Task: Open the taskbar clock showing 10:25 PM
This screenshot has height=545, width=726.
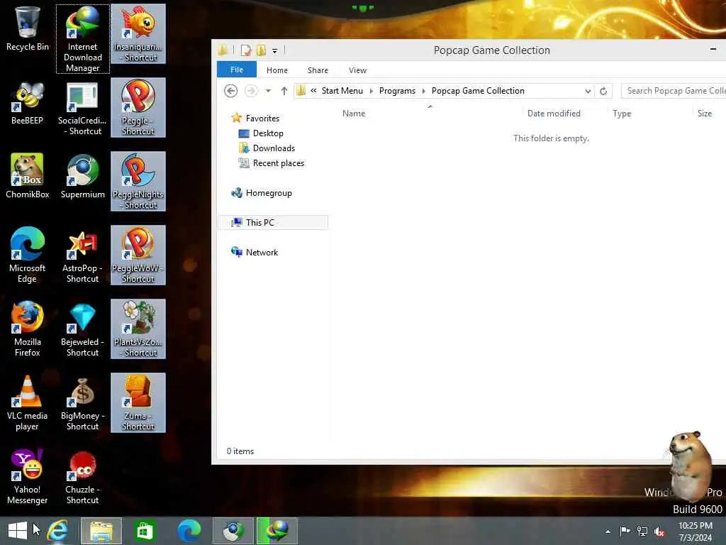Action: [x=695, y=532]
